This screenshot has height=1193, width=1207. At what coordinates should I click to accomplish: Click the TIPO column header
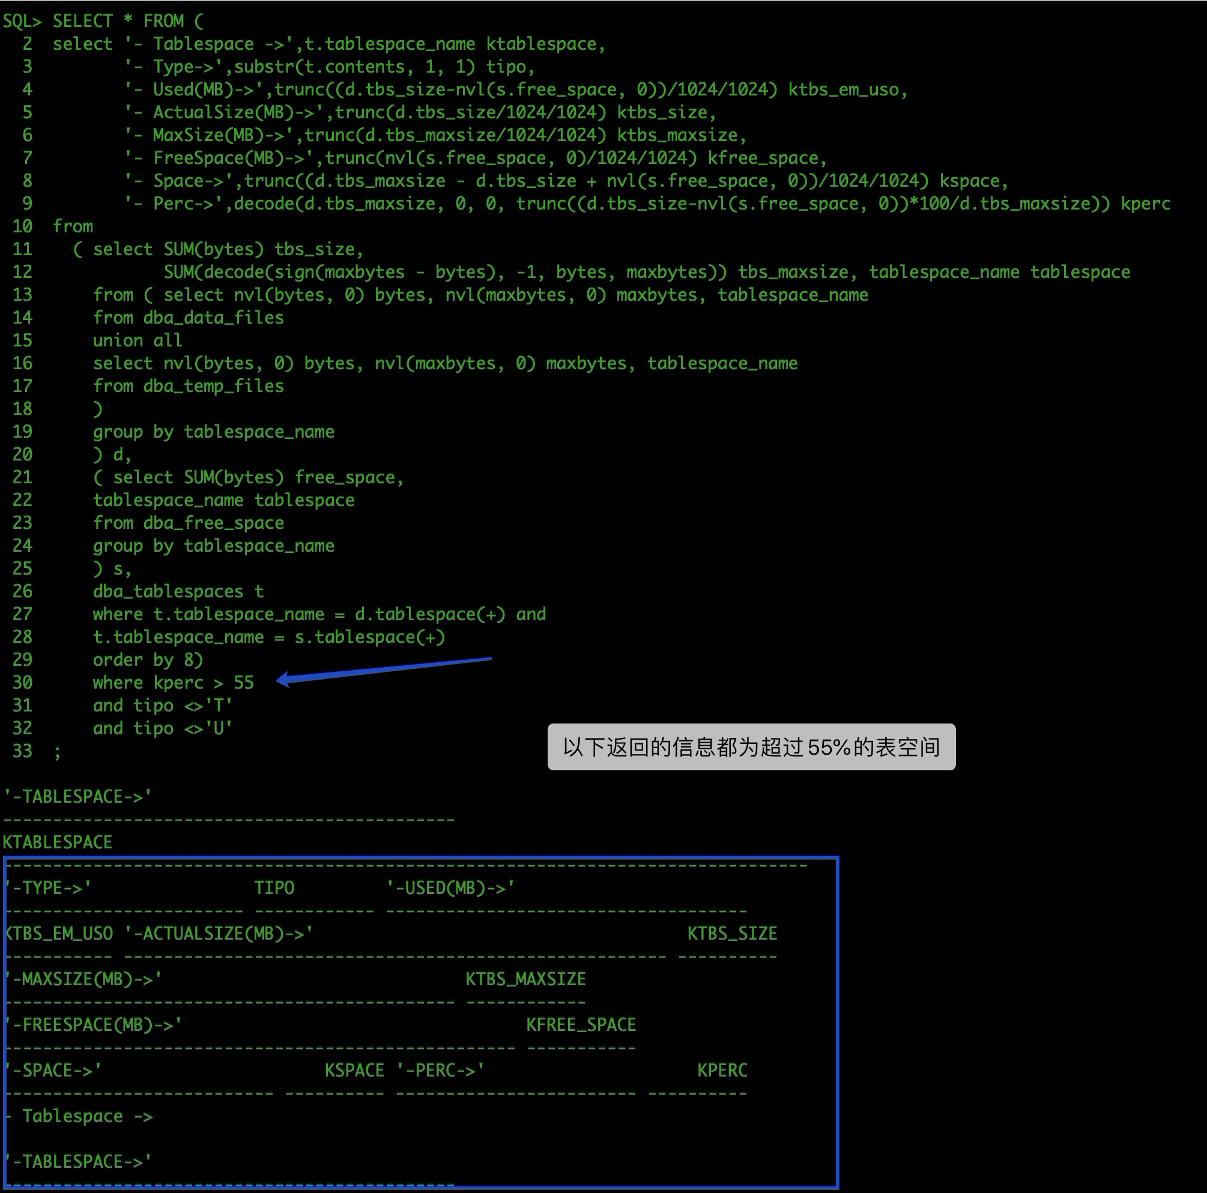coord(274,887)
